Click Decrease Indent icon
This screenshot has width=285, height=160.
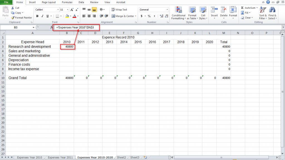(101, 16)
